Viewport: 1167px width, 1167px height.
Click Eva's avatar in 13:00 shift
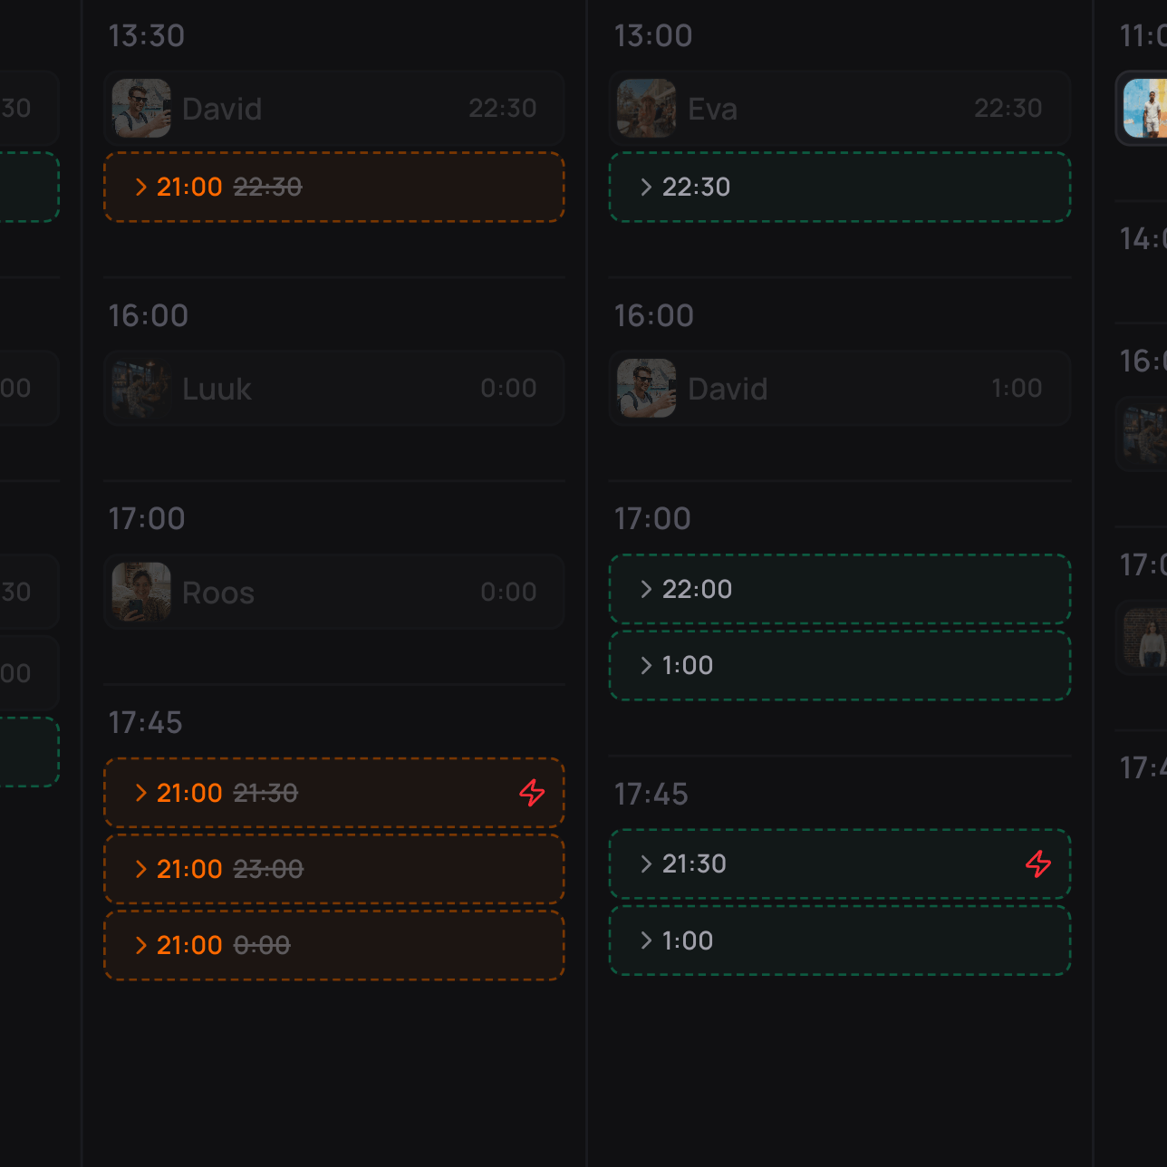pos(647,109)
